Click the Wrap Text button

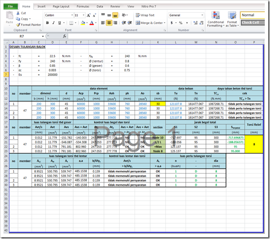point(145,15)
